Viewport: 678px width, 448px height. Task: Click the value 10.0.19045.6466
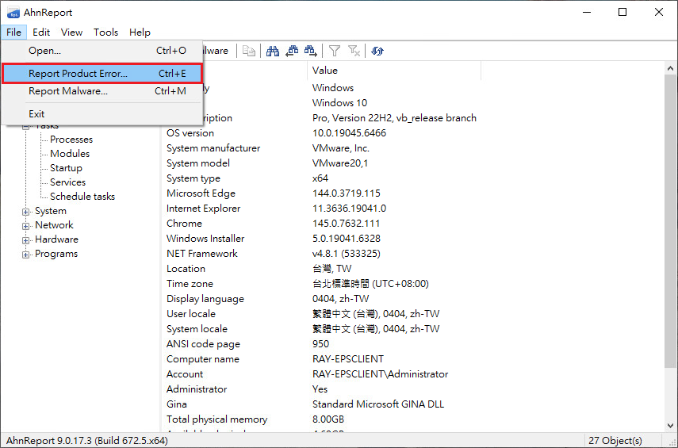350,132
